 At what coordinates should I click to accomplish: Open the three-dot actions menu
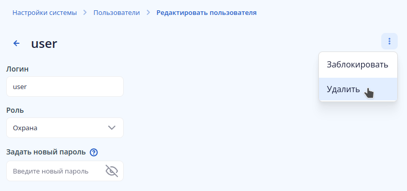[x=389, y=41]
